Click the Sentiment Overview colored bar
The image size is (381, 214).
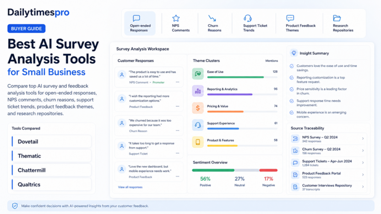click(x=235, y=170)
